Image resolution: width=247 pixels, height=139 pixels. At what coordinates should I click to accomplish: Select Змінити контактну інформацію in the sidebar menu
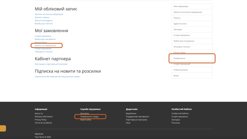tap(192, 12)
